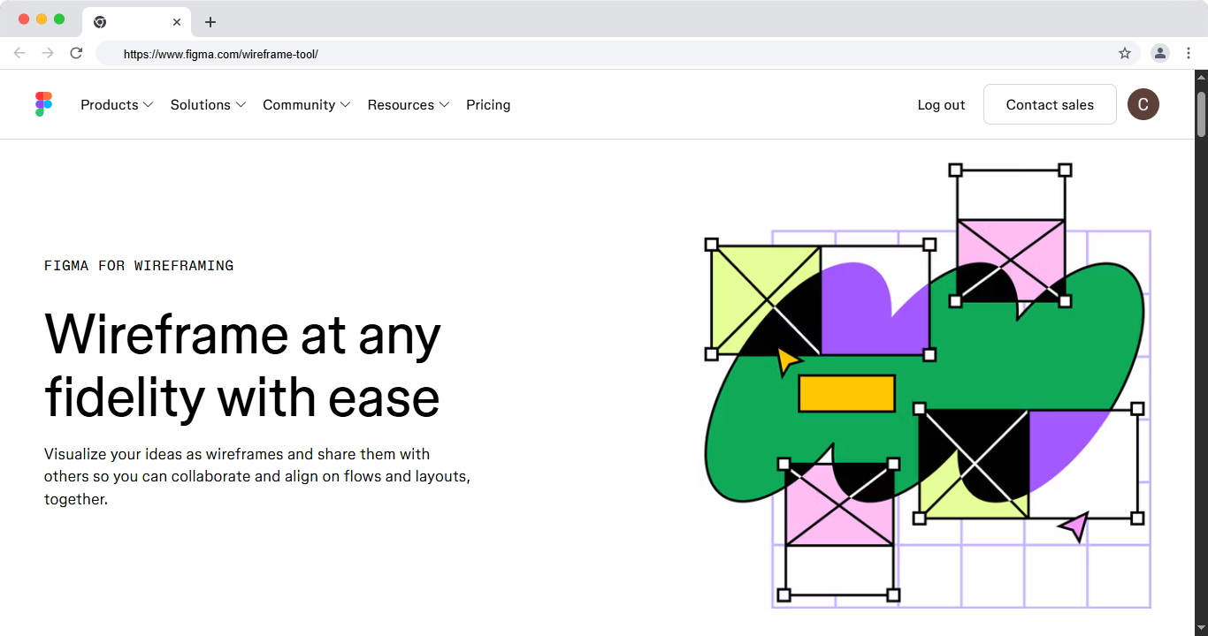Select the active browser tab
Viewport: 1208px width, 636px height.
point(137,22)
